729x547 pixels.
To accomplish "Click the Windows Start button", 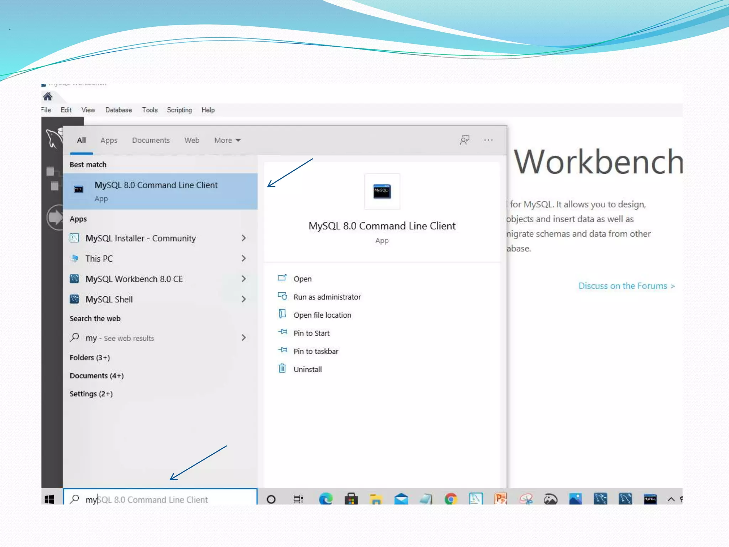I will [49, 499].
